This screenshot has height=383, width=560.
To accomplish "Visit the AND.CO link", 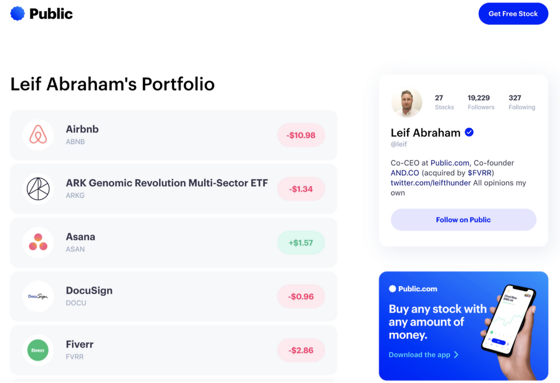I will tap(405, 173).
